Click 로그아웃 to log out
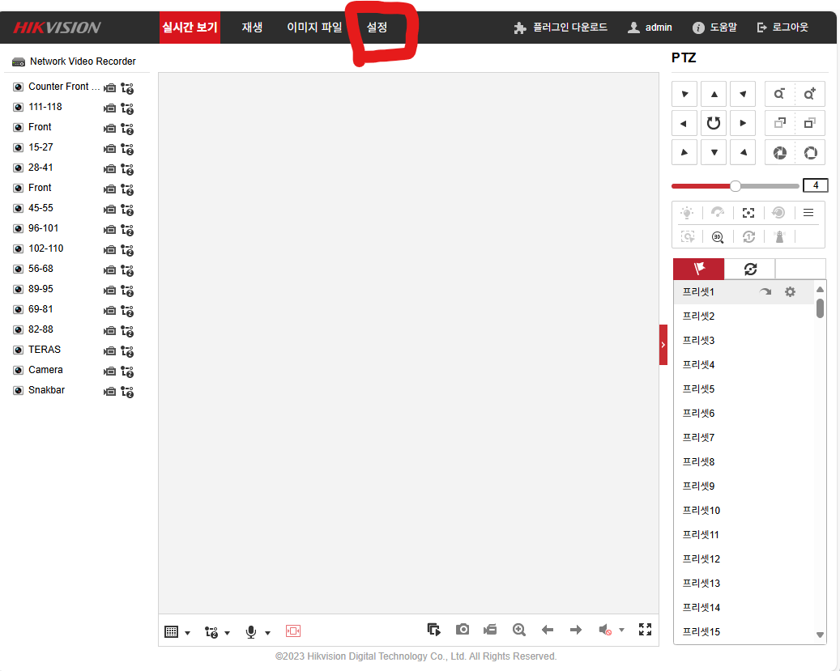Image resolution: width=840 pixels, height=671 pixels. tap(782, 28)
